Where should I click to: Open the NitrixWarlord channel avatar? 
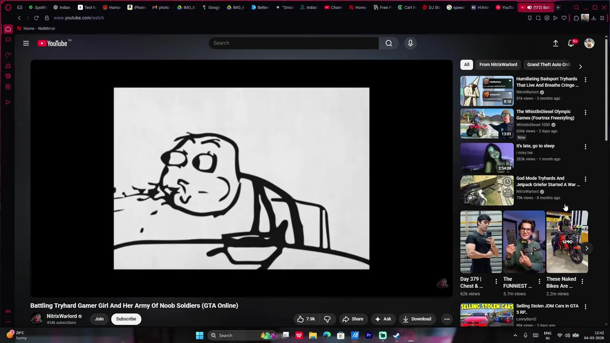(x=36, y=319)
